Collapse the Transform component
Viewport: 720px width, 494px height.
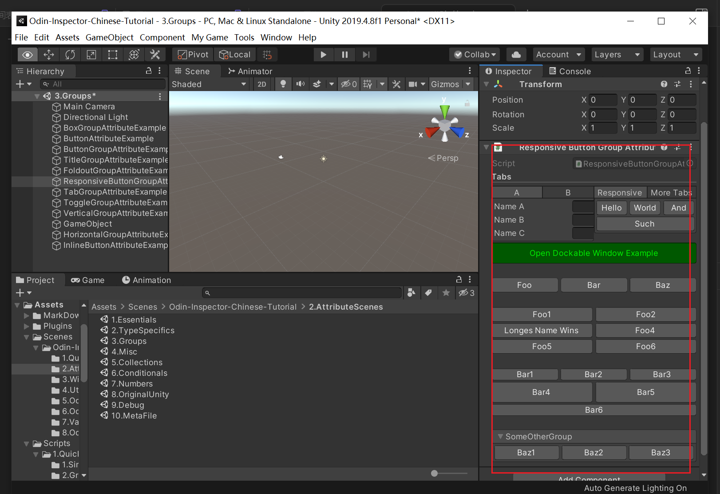coord(487,84)
